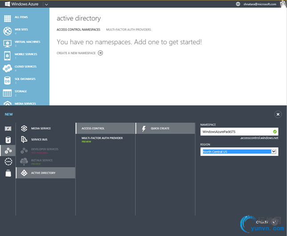Screen dimensions: 287x236
Task: Click the Namespace input field
Action: tap(239, 131)
